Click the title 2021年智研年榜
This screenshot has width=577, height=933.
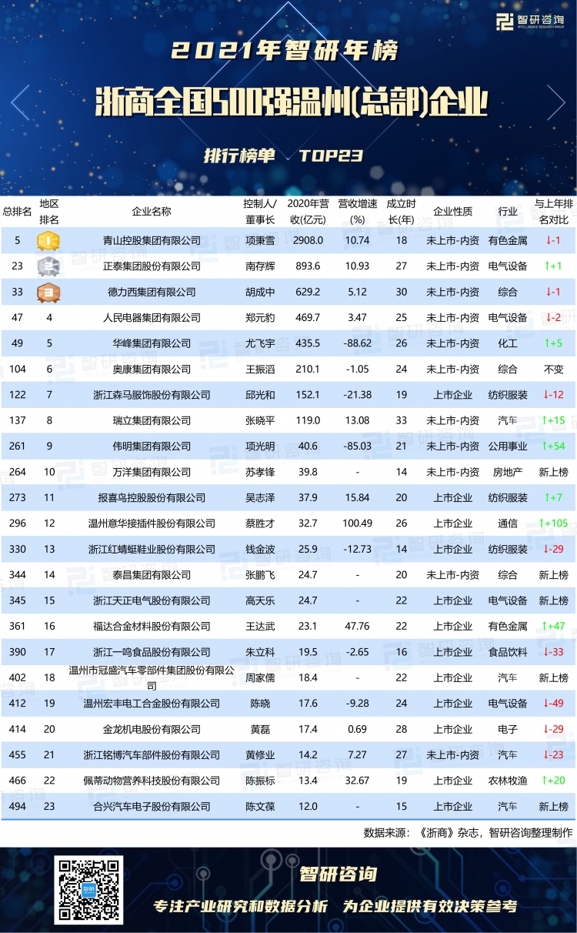(285, 52)
